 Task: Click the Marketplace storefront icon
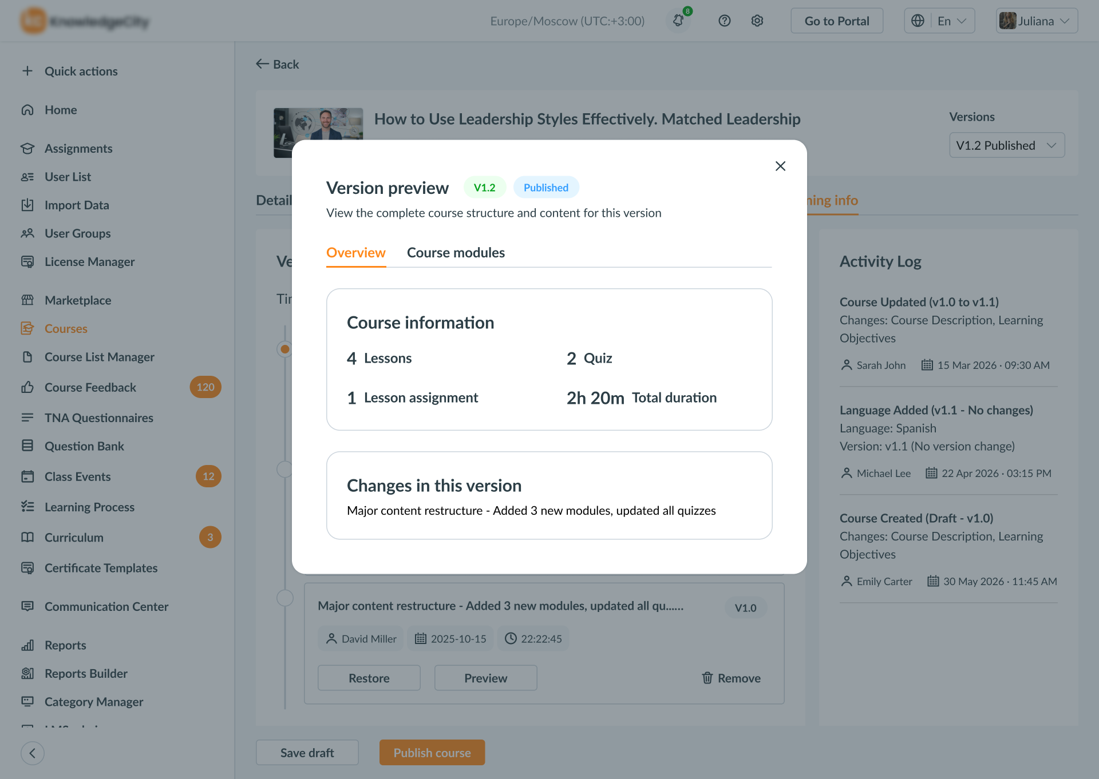[x=27, y=300]
